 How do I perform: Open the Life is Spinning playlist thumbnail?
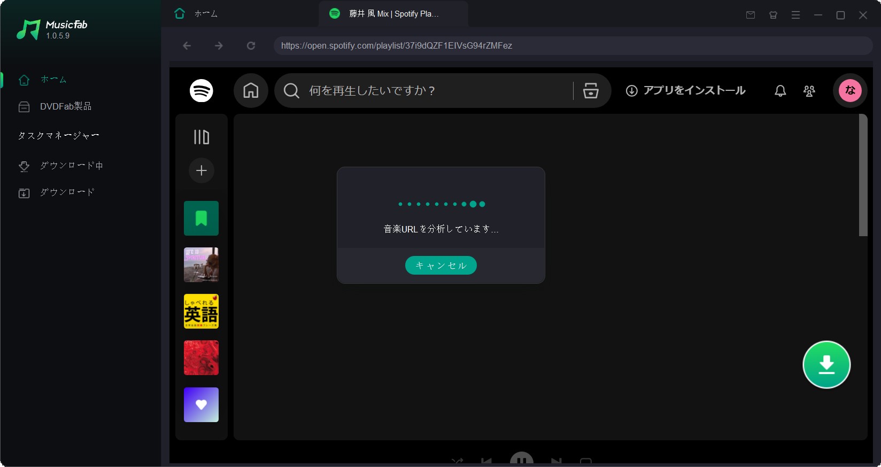coord(202,264)
